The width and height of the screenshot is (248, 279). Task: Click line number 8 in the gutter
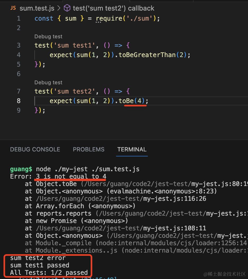tap(19, 101)
